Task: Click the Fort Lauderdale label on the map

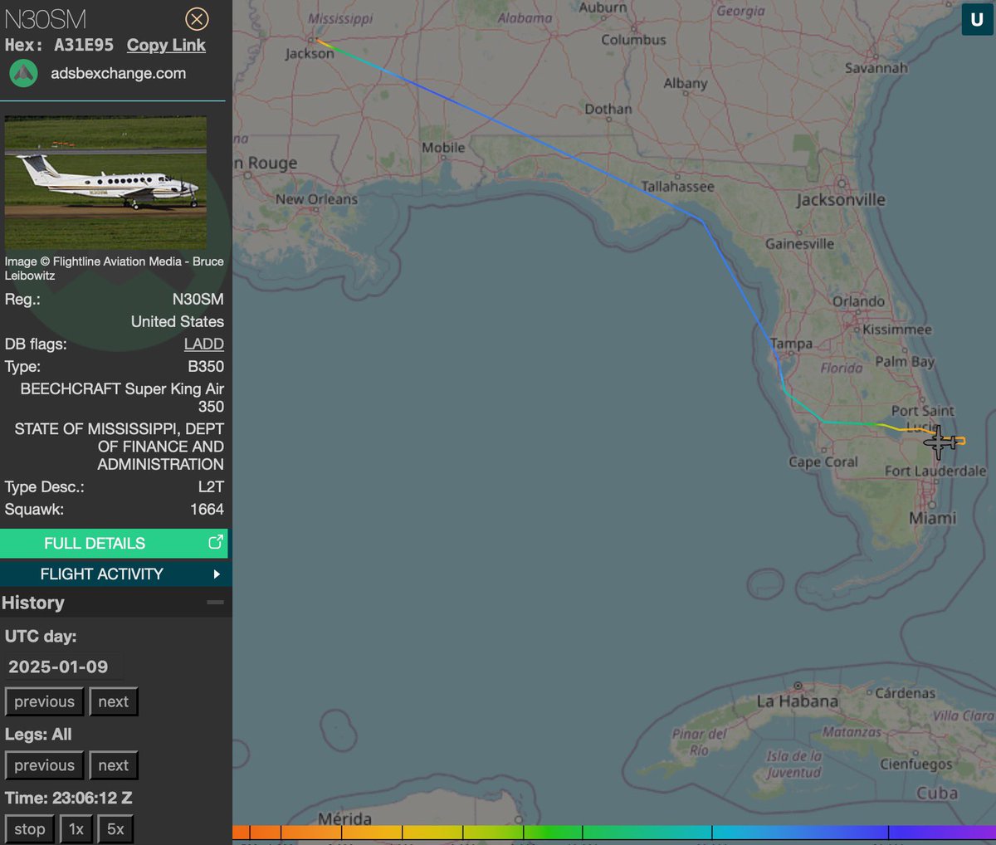Action: pos(935,471)
